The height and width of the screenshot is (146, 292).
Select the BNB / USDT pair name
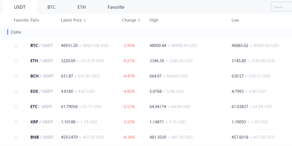(x=42, y=137)
